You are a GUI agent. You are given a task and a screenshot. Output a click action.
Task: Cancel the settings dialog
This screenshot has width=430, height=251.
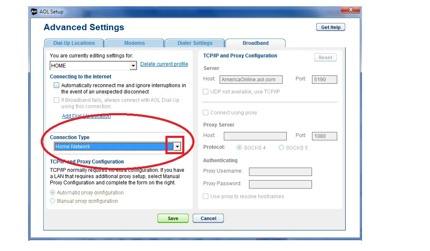[x=208, y=218]
